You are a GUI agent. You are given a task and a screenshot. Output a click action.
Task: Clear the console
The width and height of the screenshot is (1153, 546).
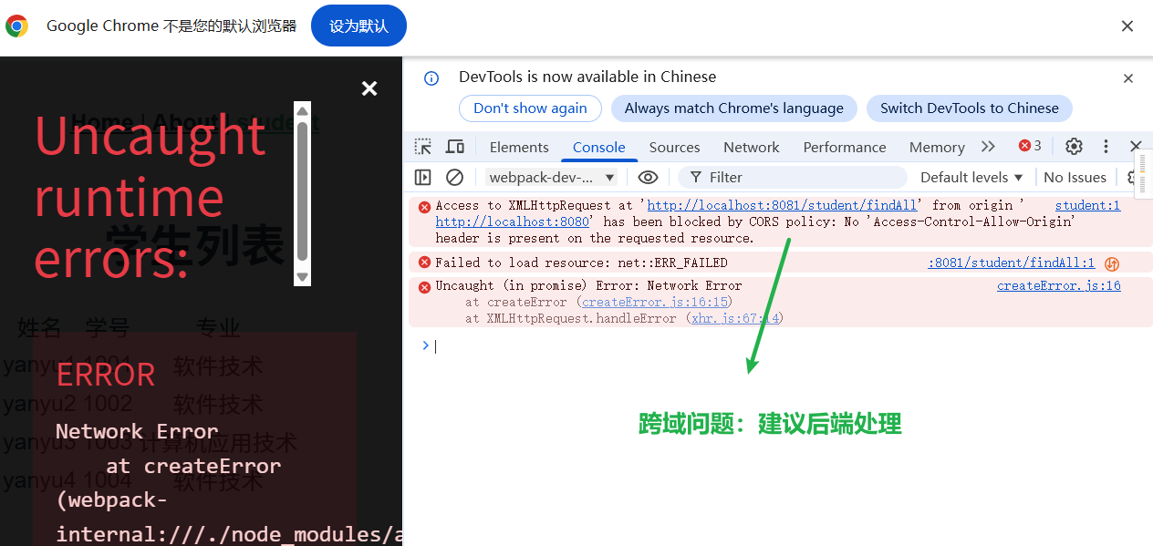click(454, 177)
